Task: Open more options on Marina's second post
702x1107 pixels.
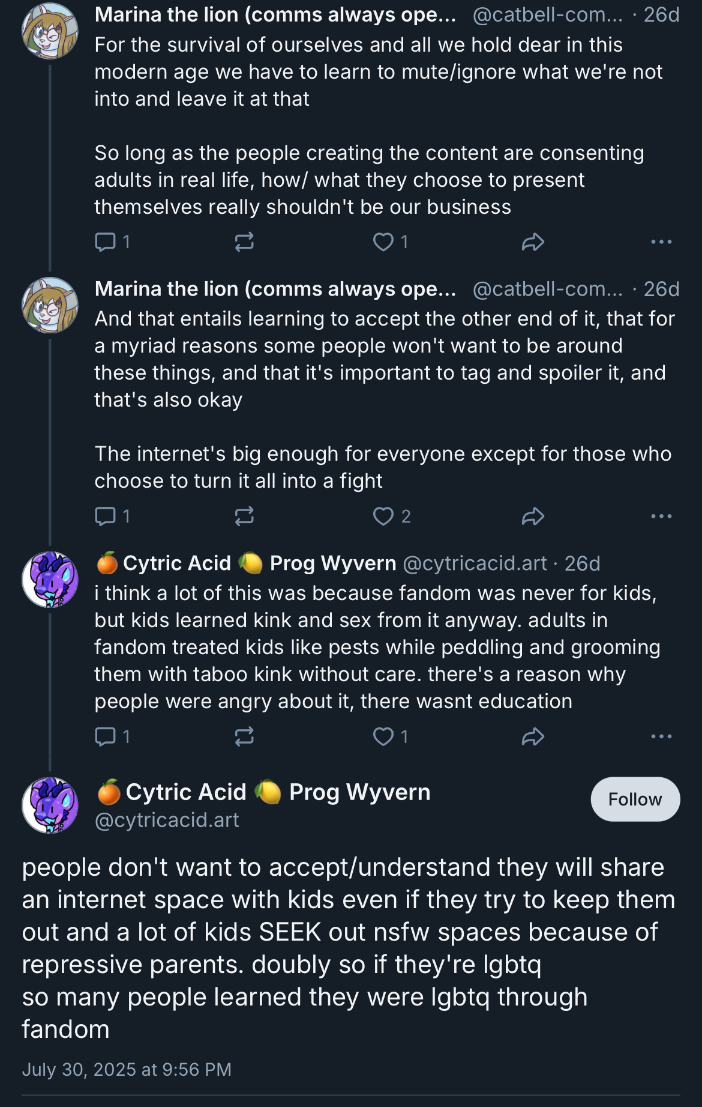Action: 661,517
